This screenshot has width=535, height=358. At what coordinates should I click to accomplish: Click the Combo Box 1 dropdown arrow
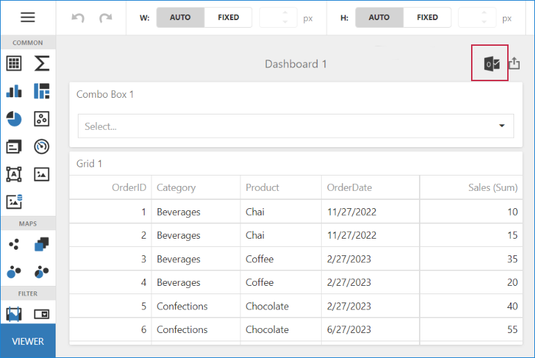502,126
